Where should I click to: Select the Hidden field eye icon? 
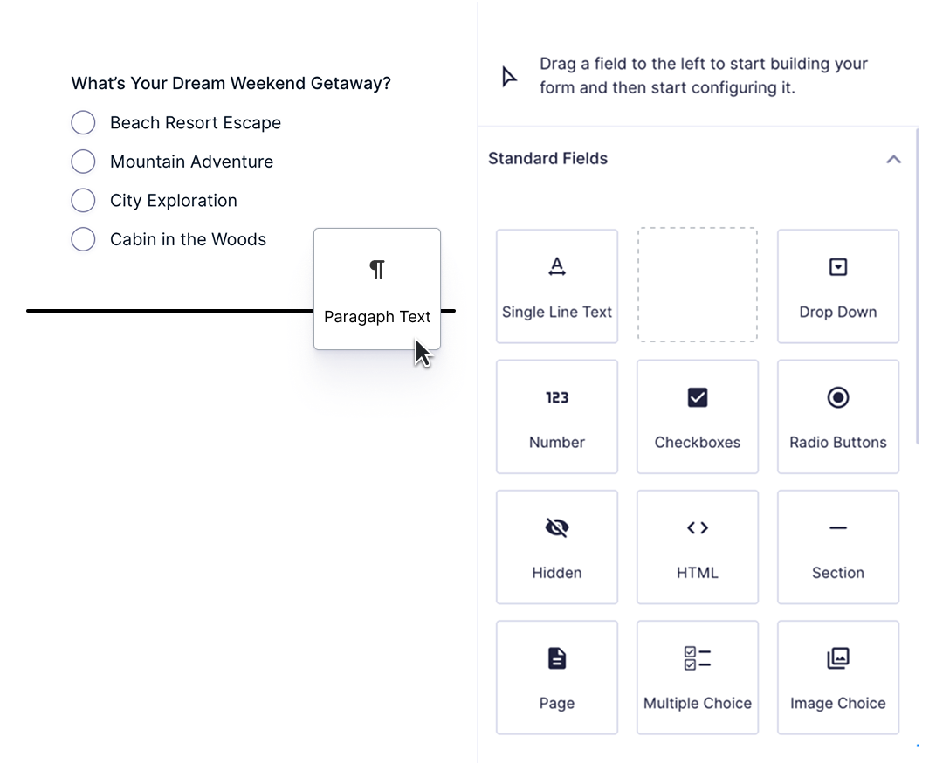click(x=557, y=527)
